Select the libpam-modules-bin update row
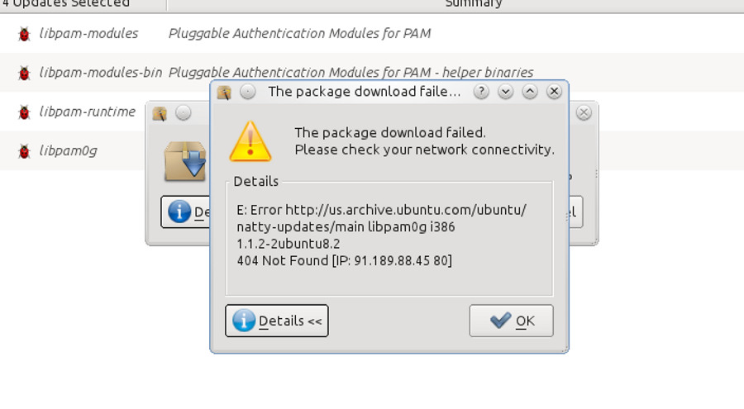Viewport: 744px width, 409px height. (x=372, y=73)
